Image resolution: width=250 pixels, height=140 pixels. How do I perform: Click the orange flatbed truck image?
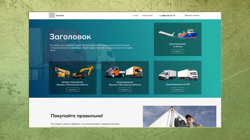tap(115, 72)
